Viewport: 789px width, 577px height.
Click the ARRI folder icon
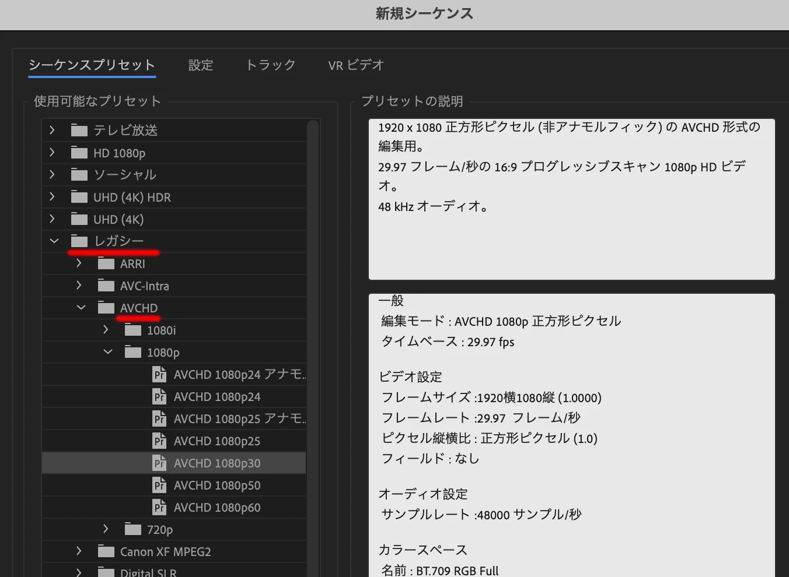106,263
